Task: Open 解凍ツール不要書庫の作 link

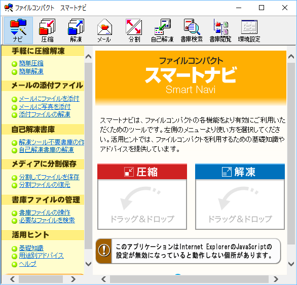Action: point(52,142)
